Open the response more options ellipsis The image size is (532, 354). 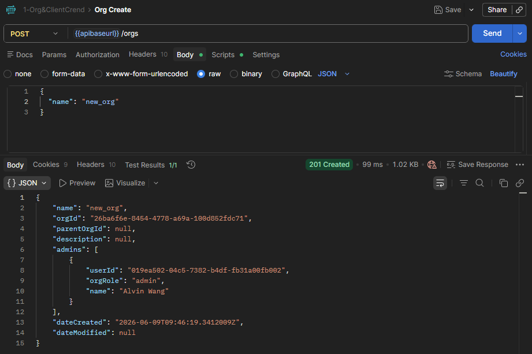(x=520, y=165)
